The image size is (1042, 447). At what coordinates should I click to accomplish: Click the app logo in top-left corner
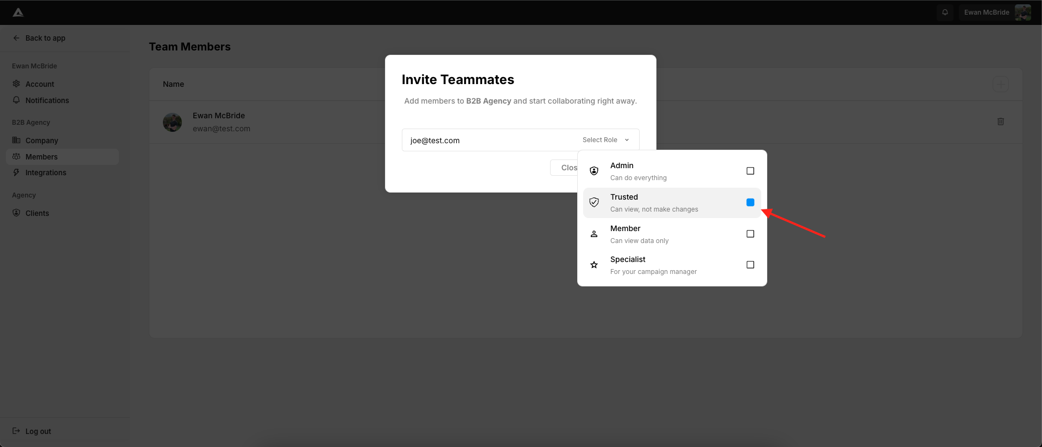[x=18, y=12]
